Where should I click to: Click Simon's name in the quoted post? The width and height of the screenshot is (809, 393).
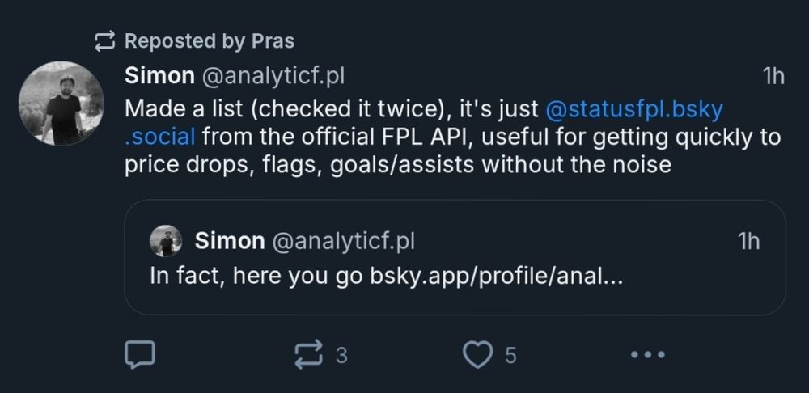[x=230, y=240]
